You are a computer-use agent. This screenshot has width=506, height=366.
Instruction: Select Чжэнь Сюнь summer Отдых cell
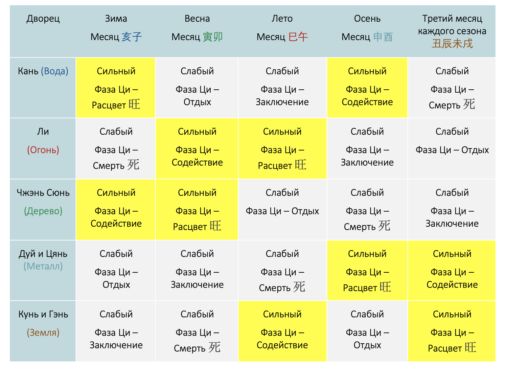(282, 210)
